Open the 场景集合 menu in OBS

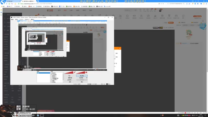click(x=27, y=19)
